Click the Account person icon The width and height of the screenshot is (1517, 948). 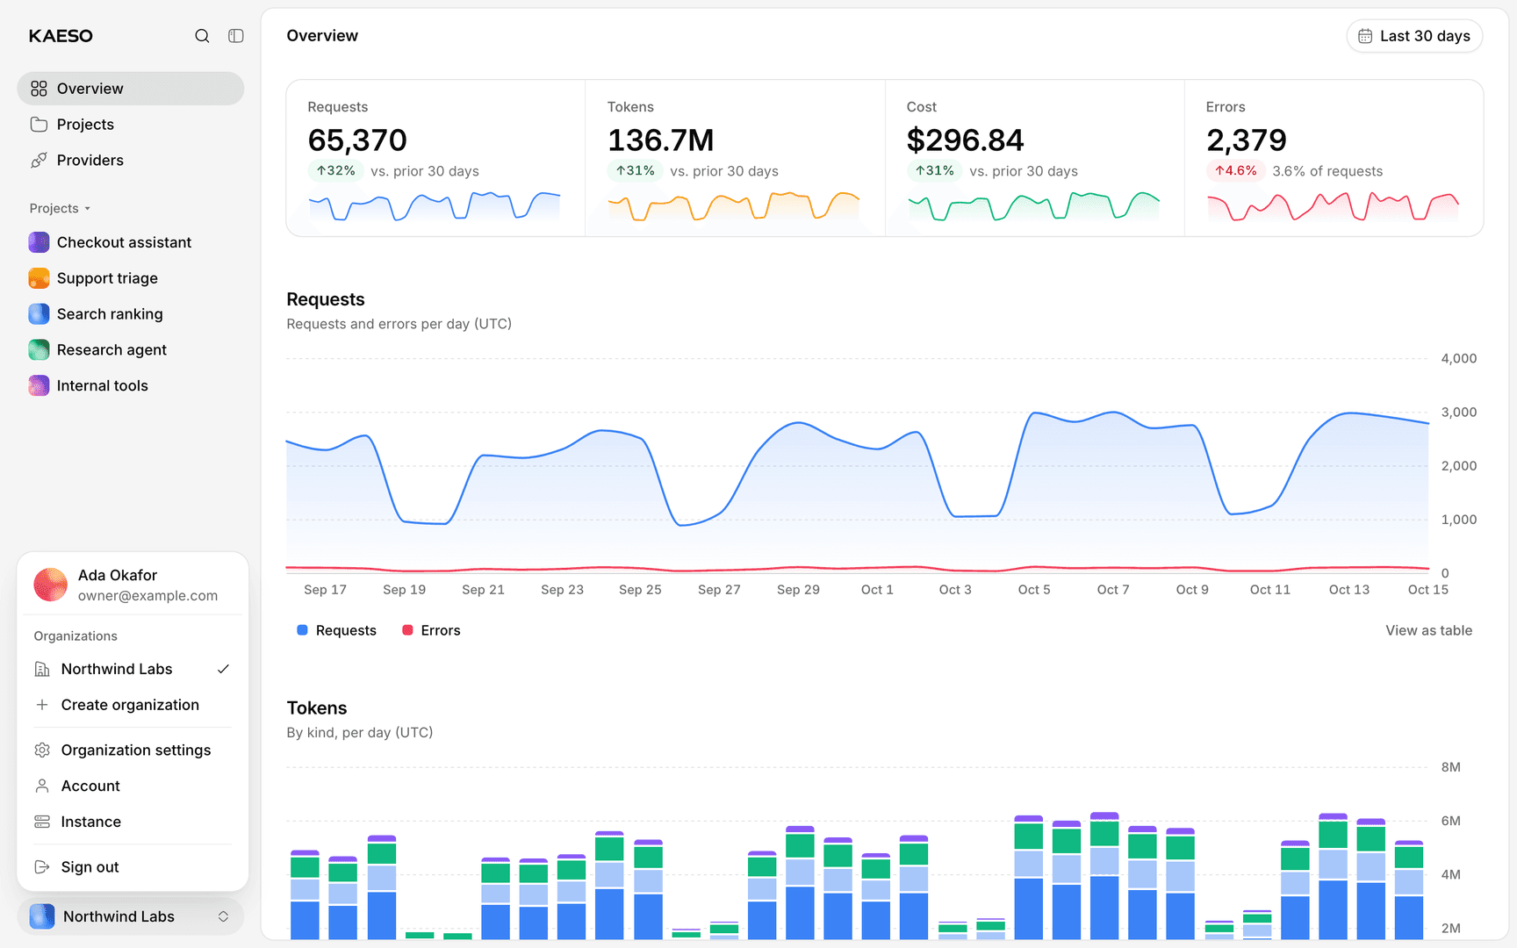click(42, 786)
